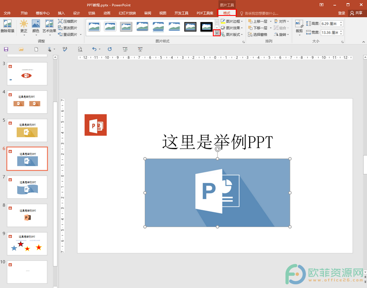
Task: Decrease width using the spinner down arrow
Action: click(x=341, y=34)
